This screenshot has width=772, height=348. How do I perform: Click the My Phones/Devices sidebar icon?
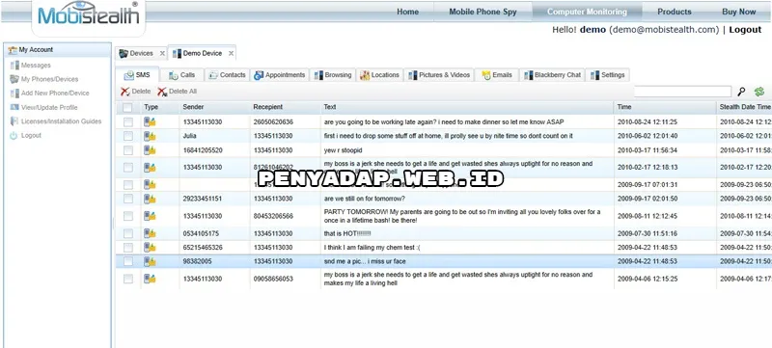pyautogui.click(x=14, y=79)
